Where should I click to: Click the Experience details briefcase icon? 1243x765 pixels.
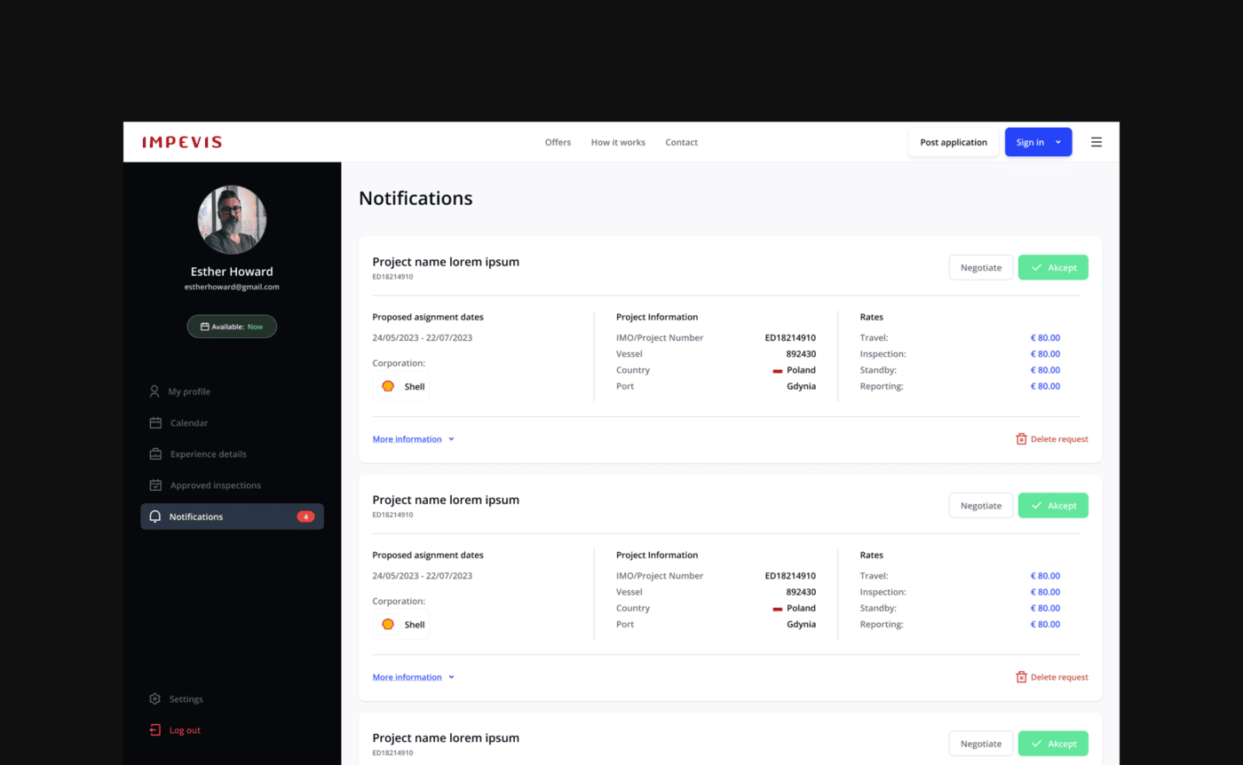pos(155,454)
